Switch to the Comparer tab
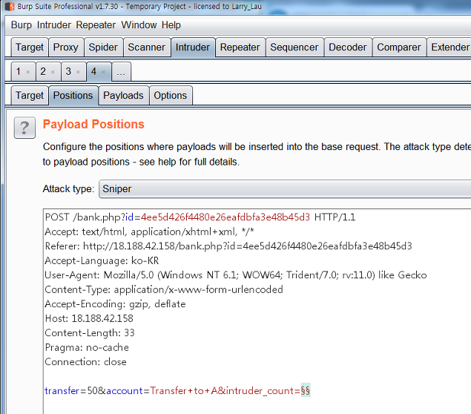Screen dimensions: 471x414 (x=399, y=47)
